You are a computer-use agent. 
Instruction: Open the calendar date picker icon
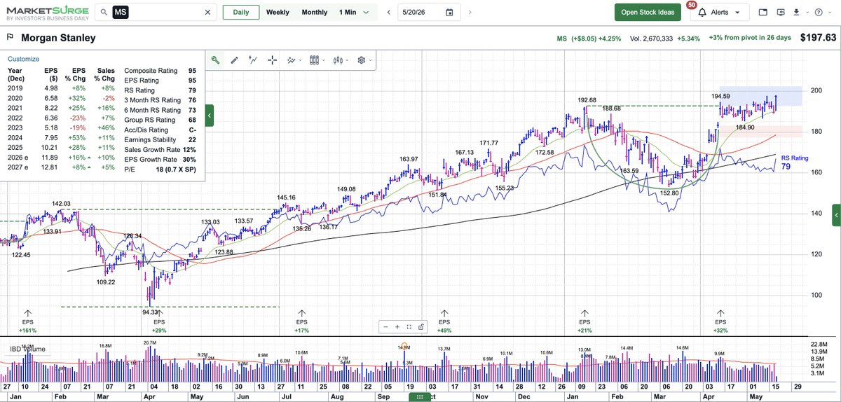449,13
